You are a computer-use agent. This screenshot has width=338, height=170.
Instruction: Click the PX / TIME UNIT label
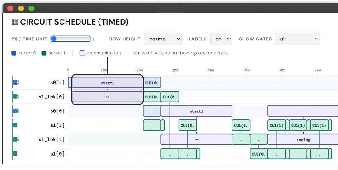click(29, 39)
